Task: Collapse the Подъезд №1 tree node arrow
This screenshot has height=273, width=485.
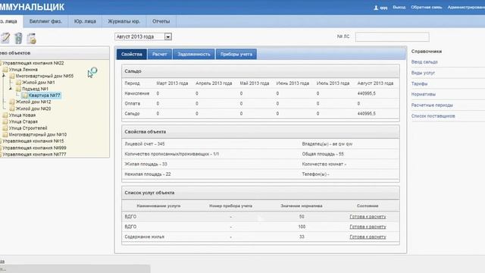Action: 11,89
